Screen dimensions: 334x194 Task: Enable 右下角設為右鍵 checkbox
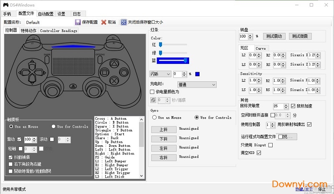click(x=10, y=164)
